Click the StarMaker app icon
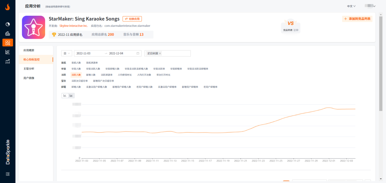Viewport: 386px width, 183px height. [x=33, y=27]
